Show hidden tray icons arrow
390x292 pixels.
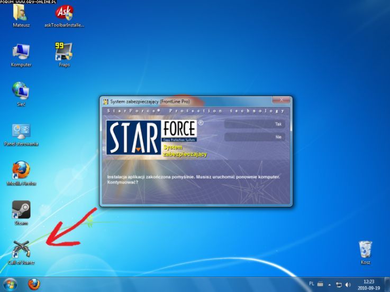pyautogui.click(x=330, y=285)
